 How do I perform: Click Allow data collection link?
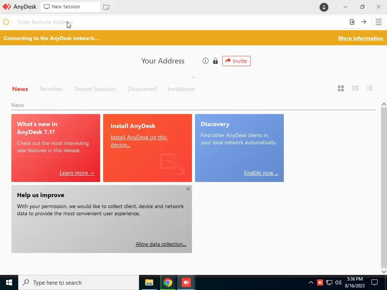[x=161, y=244]
